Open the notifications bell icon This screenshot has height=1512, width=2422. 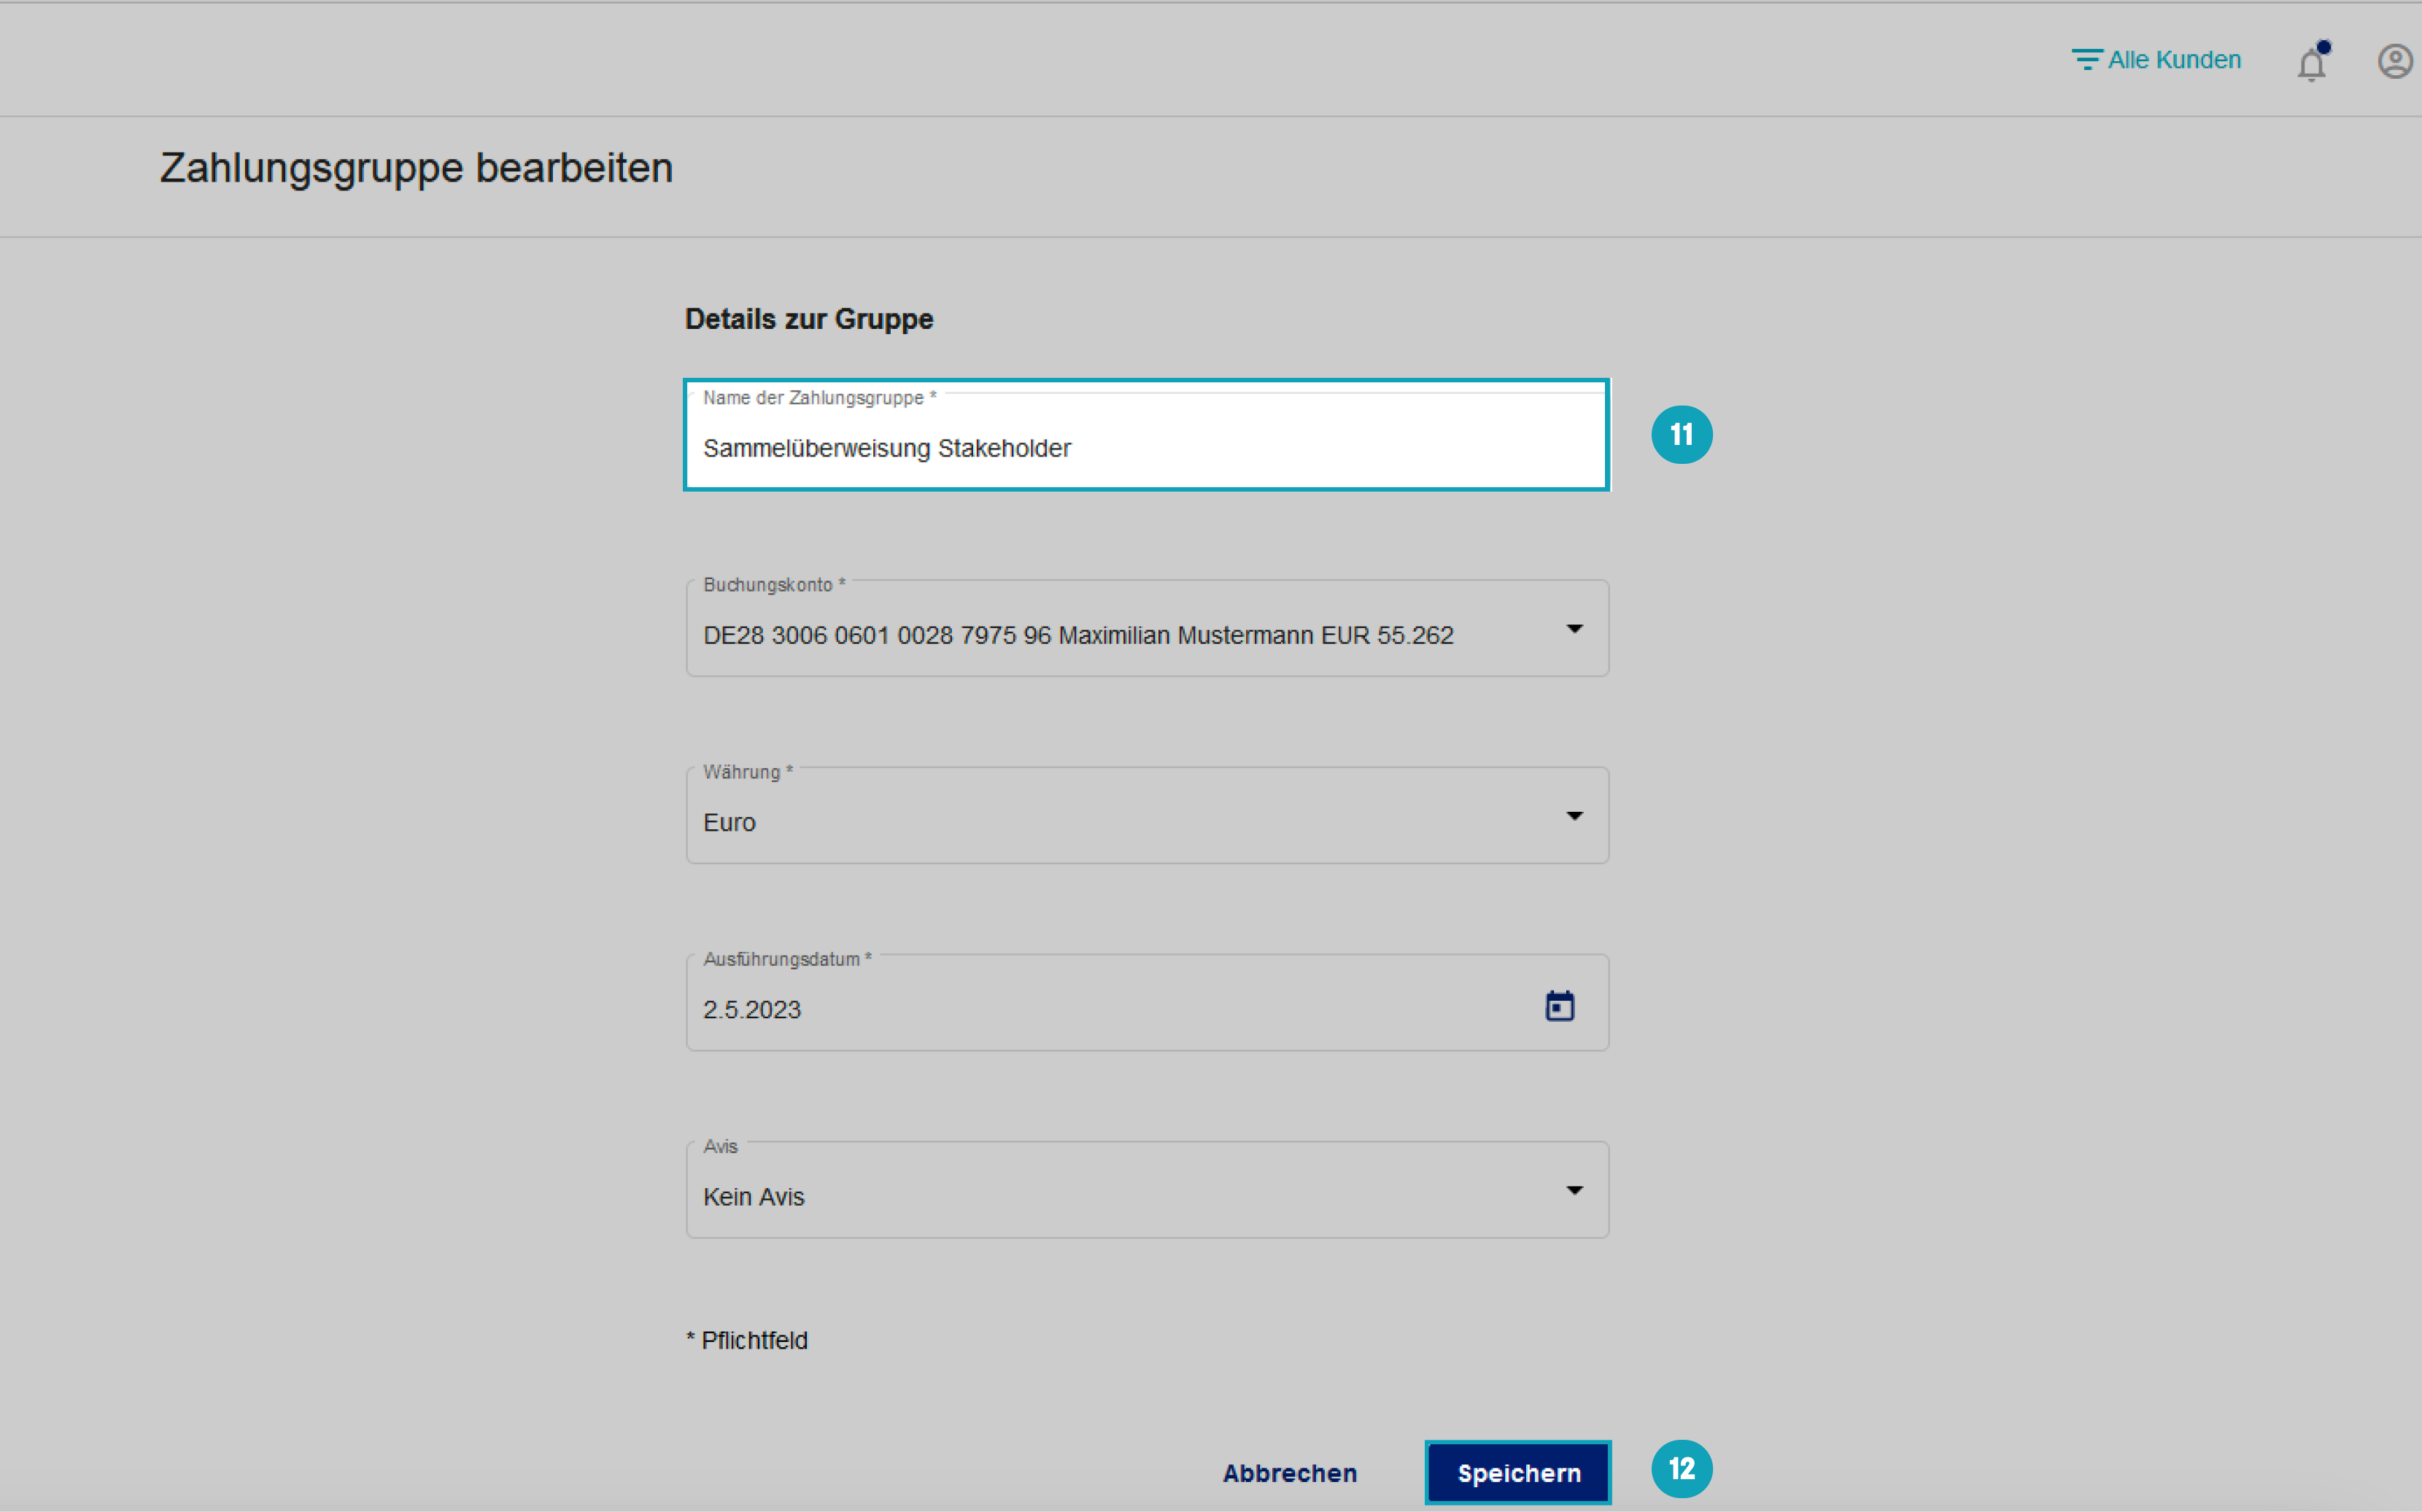2311,63
